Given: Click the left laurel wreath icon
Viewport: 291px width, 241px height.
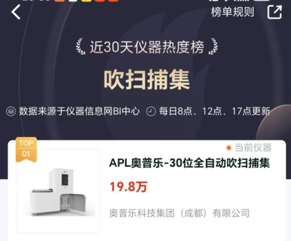Looking at the screenshot, I should click(81, 47).
